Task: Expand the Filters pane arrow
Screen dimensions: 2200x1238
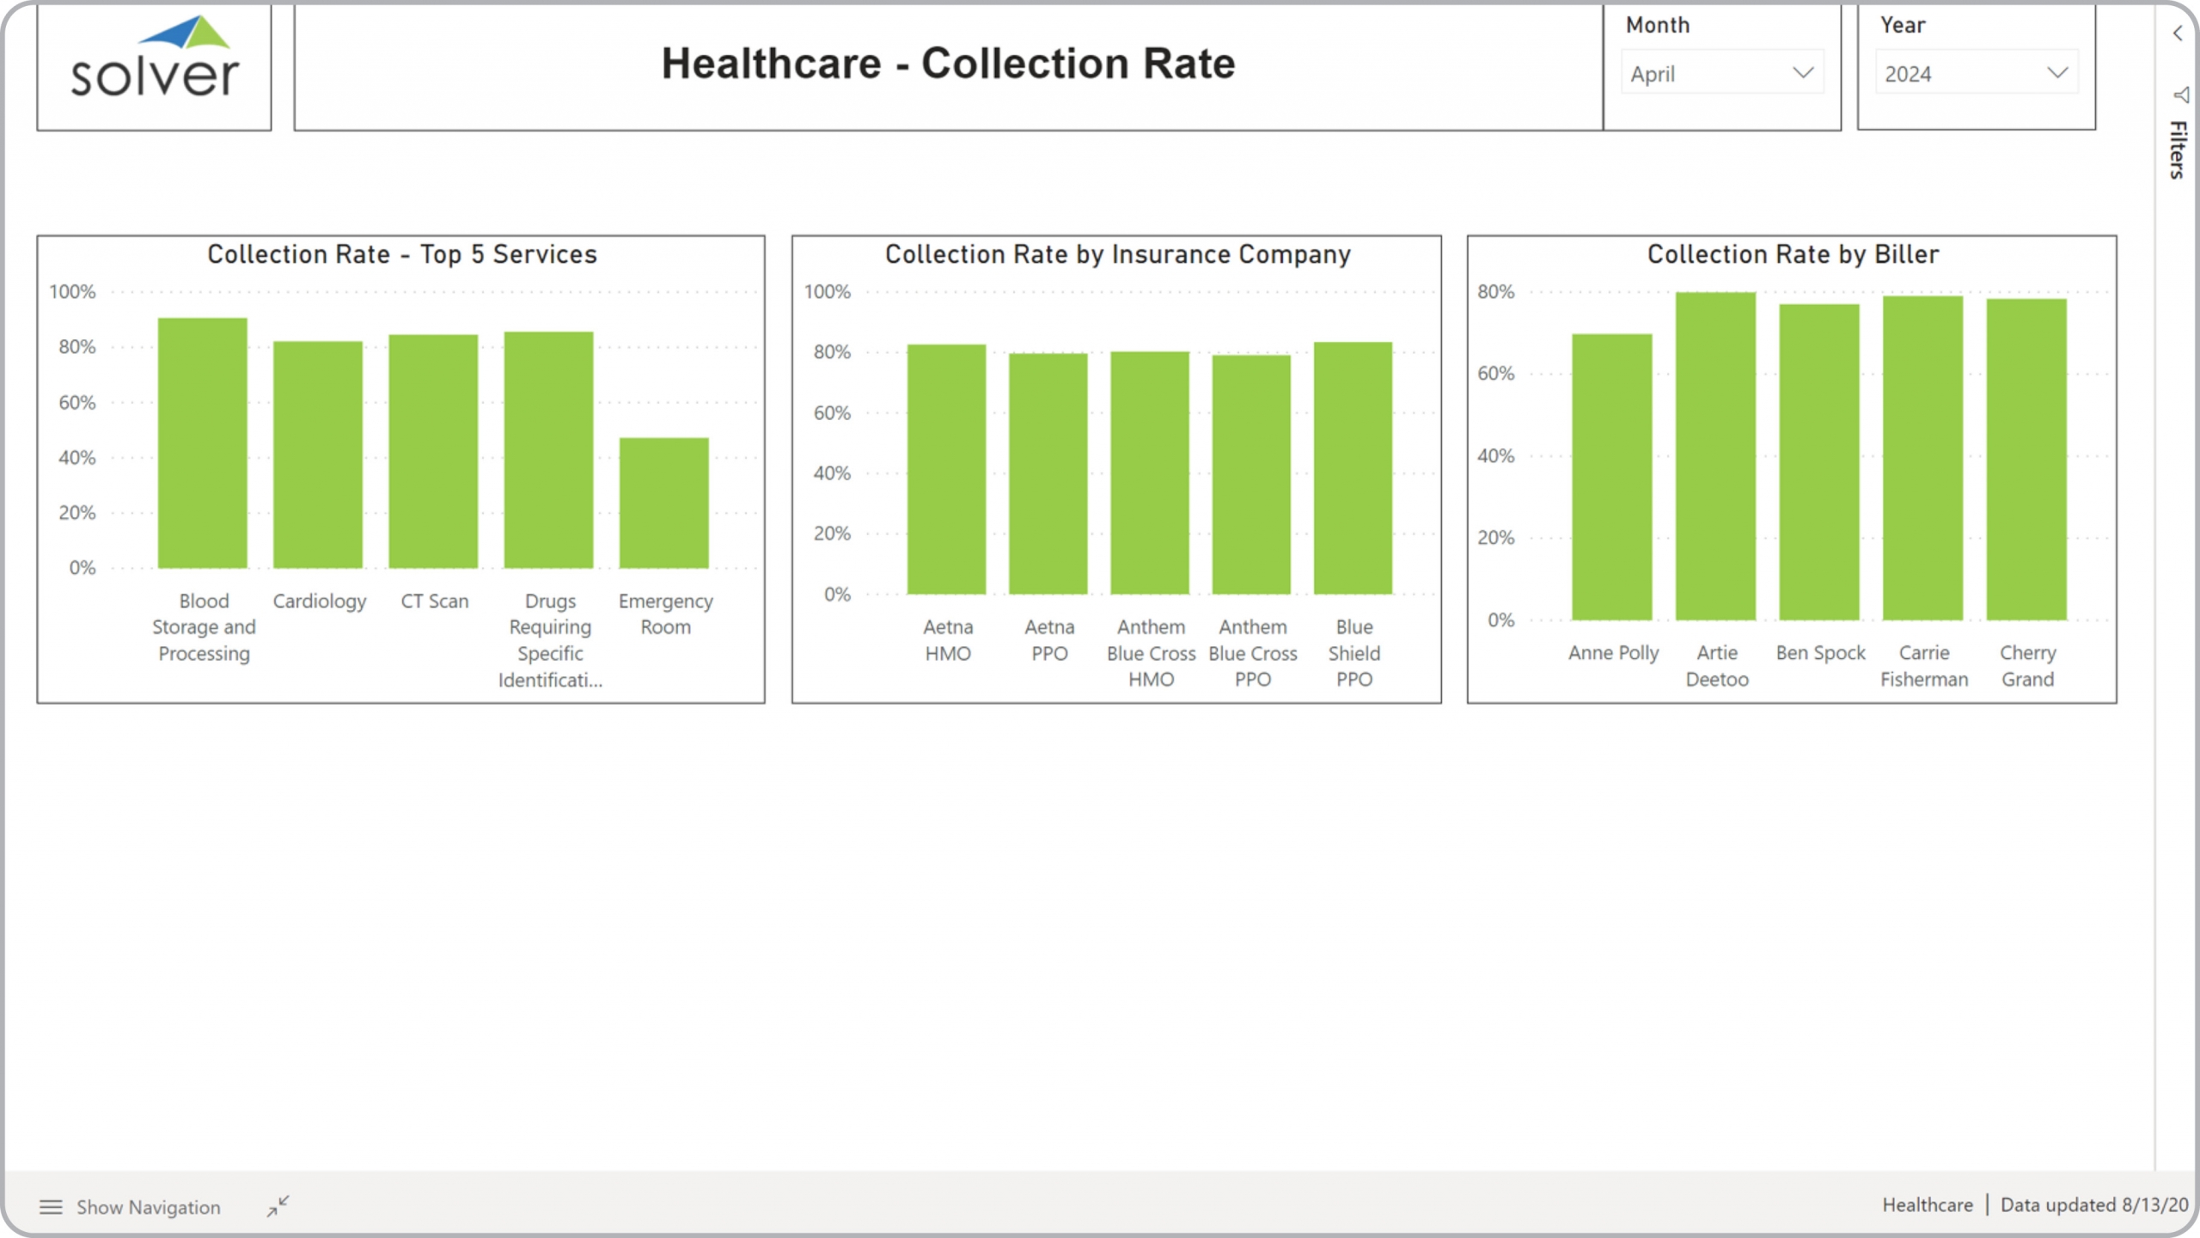Action: click(2177, 34)
